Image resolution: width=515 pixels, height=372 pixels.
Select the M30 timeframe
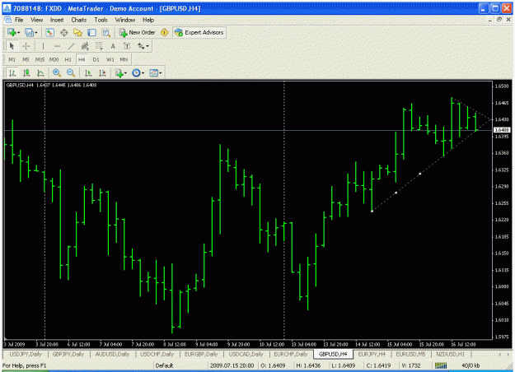tap(54, 59)
